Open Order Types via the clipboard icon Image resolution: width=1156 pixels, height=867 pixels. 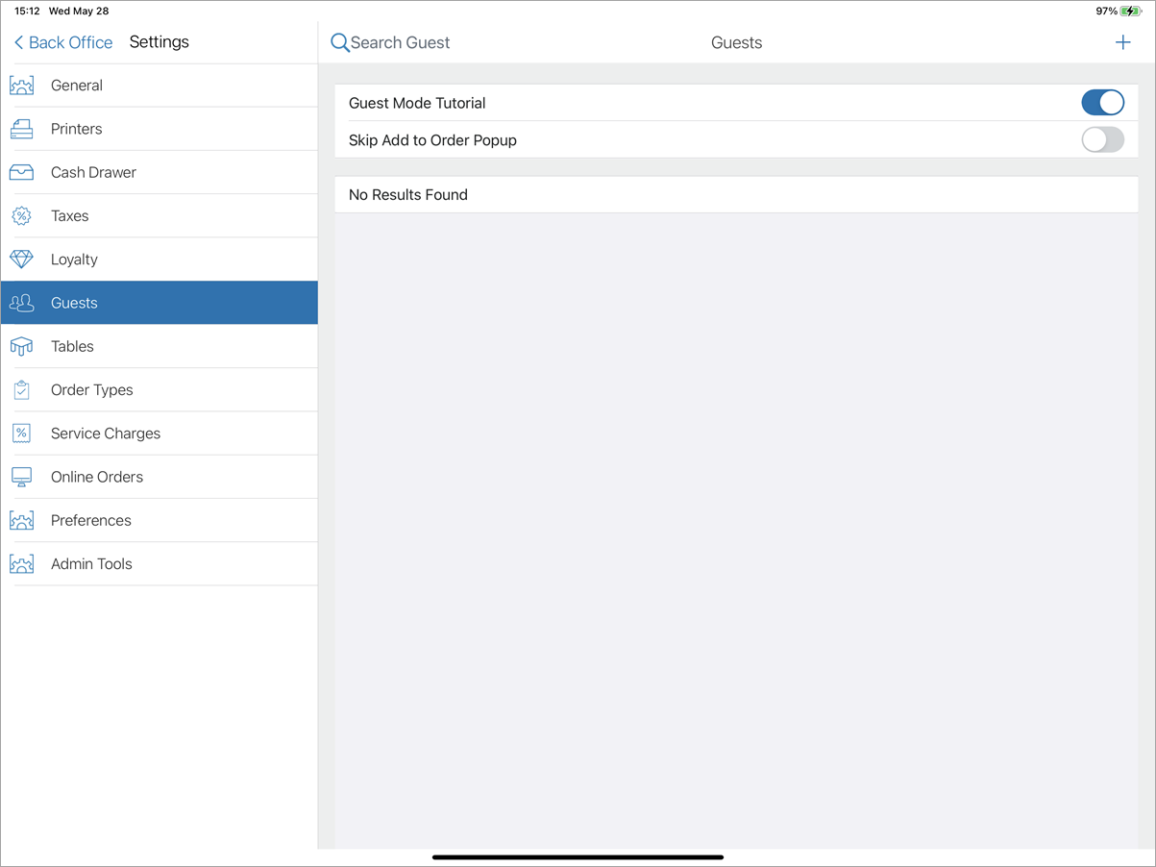[21, 389]
